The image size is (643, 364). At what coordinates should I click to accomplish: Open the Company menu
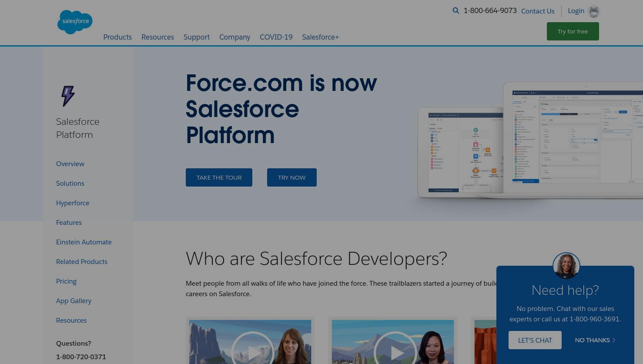coord(234,37)
